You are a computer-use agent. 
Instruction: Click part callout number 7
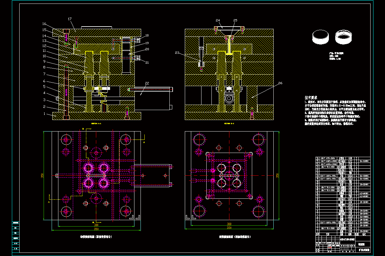45,74
